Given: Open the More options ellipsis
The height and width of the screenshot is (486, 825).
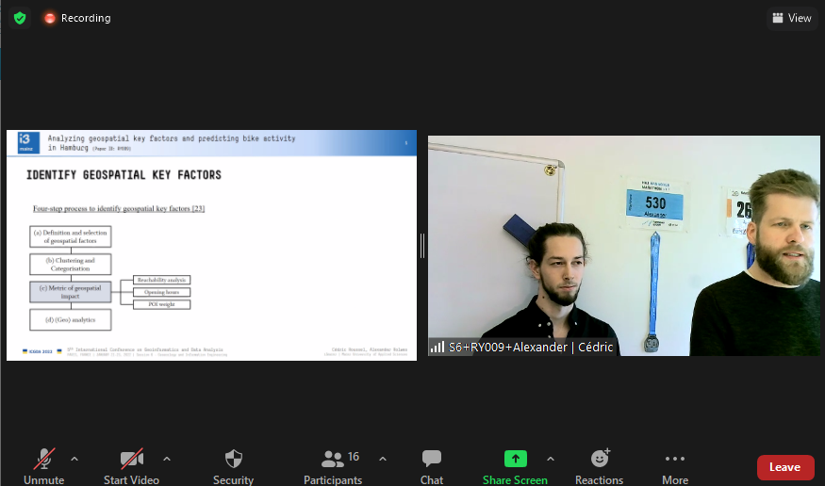Looking at the screenshot, I should point(675,466).
